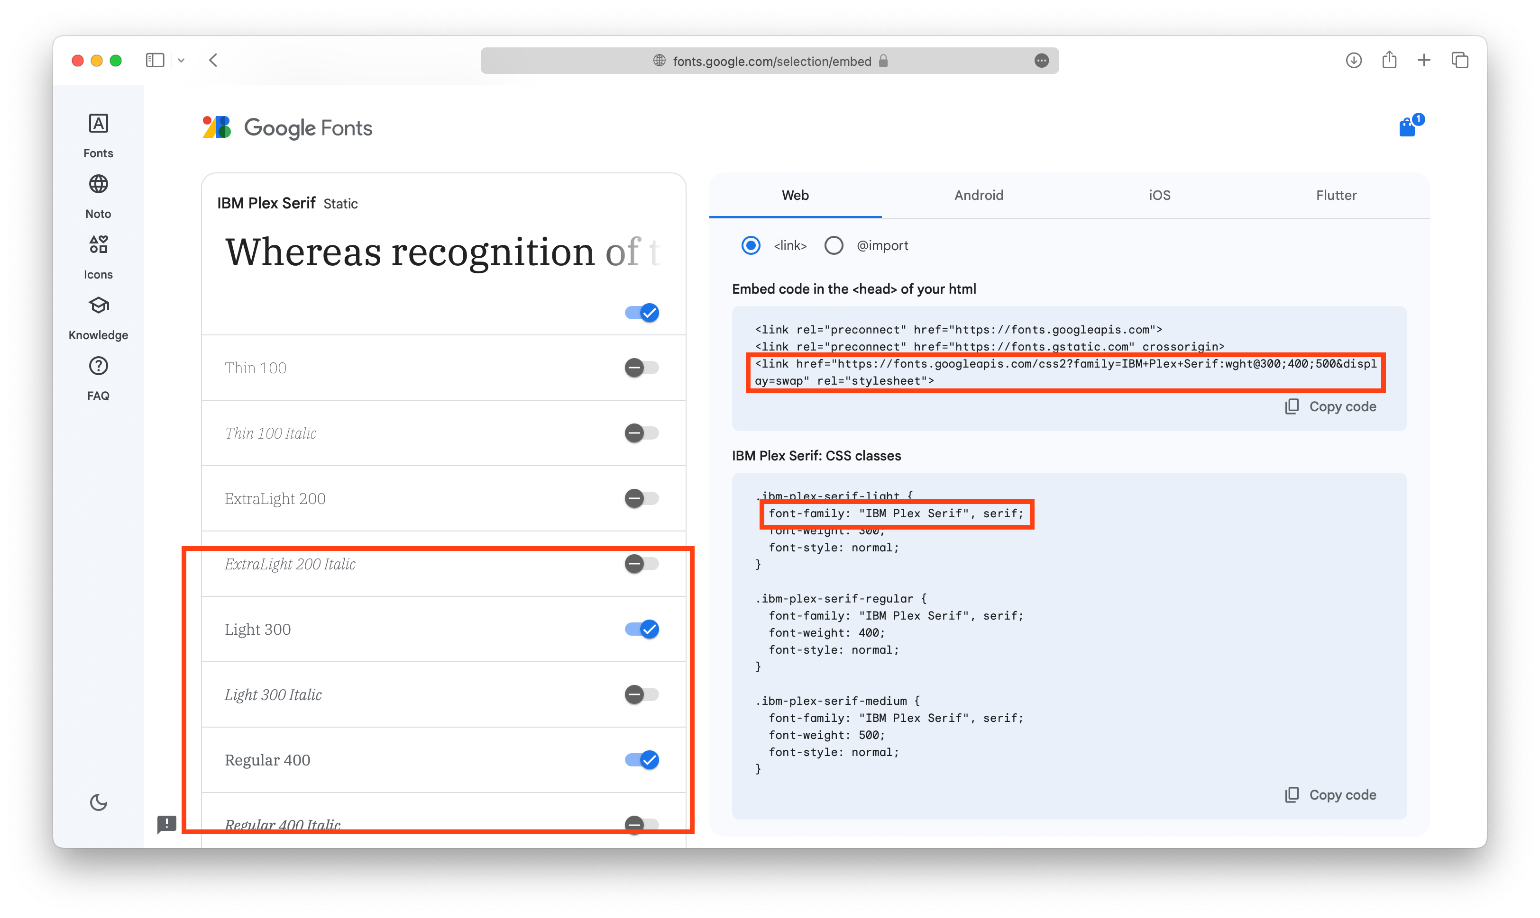Image resolution: width=1540 pixels, height=918 pixels.
Task: Switch to the iOS tab
Action: [1159, 196]
